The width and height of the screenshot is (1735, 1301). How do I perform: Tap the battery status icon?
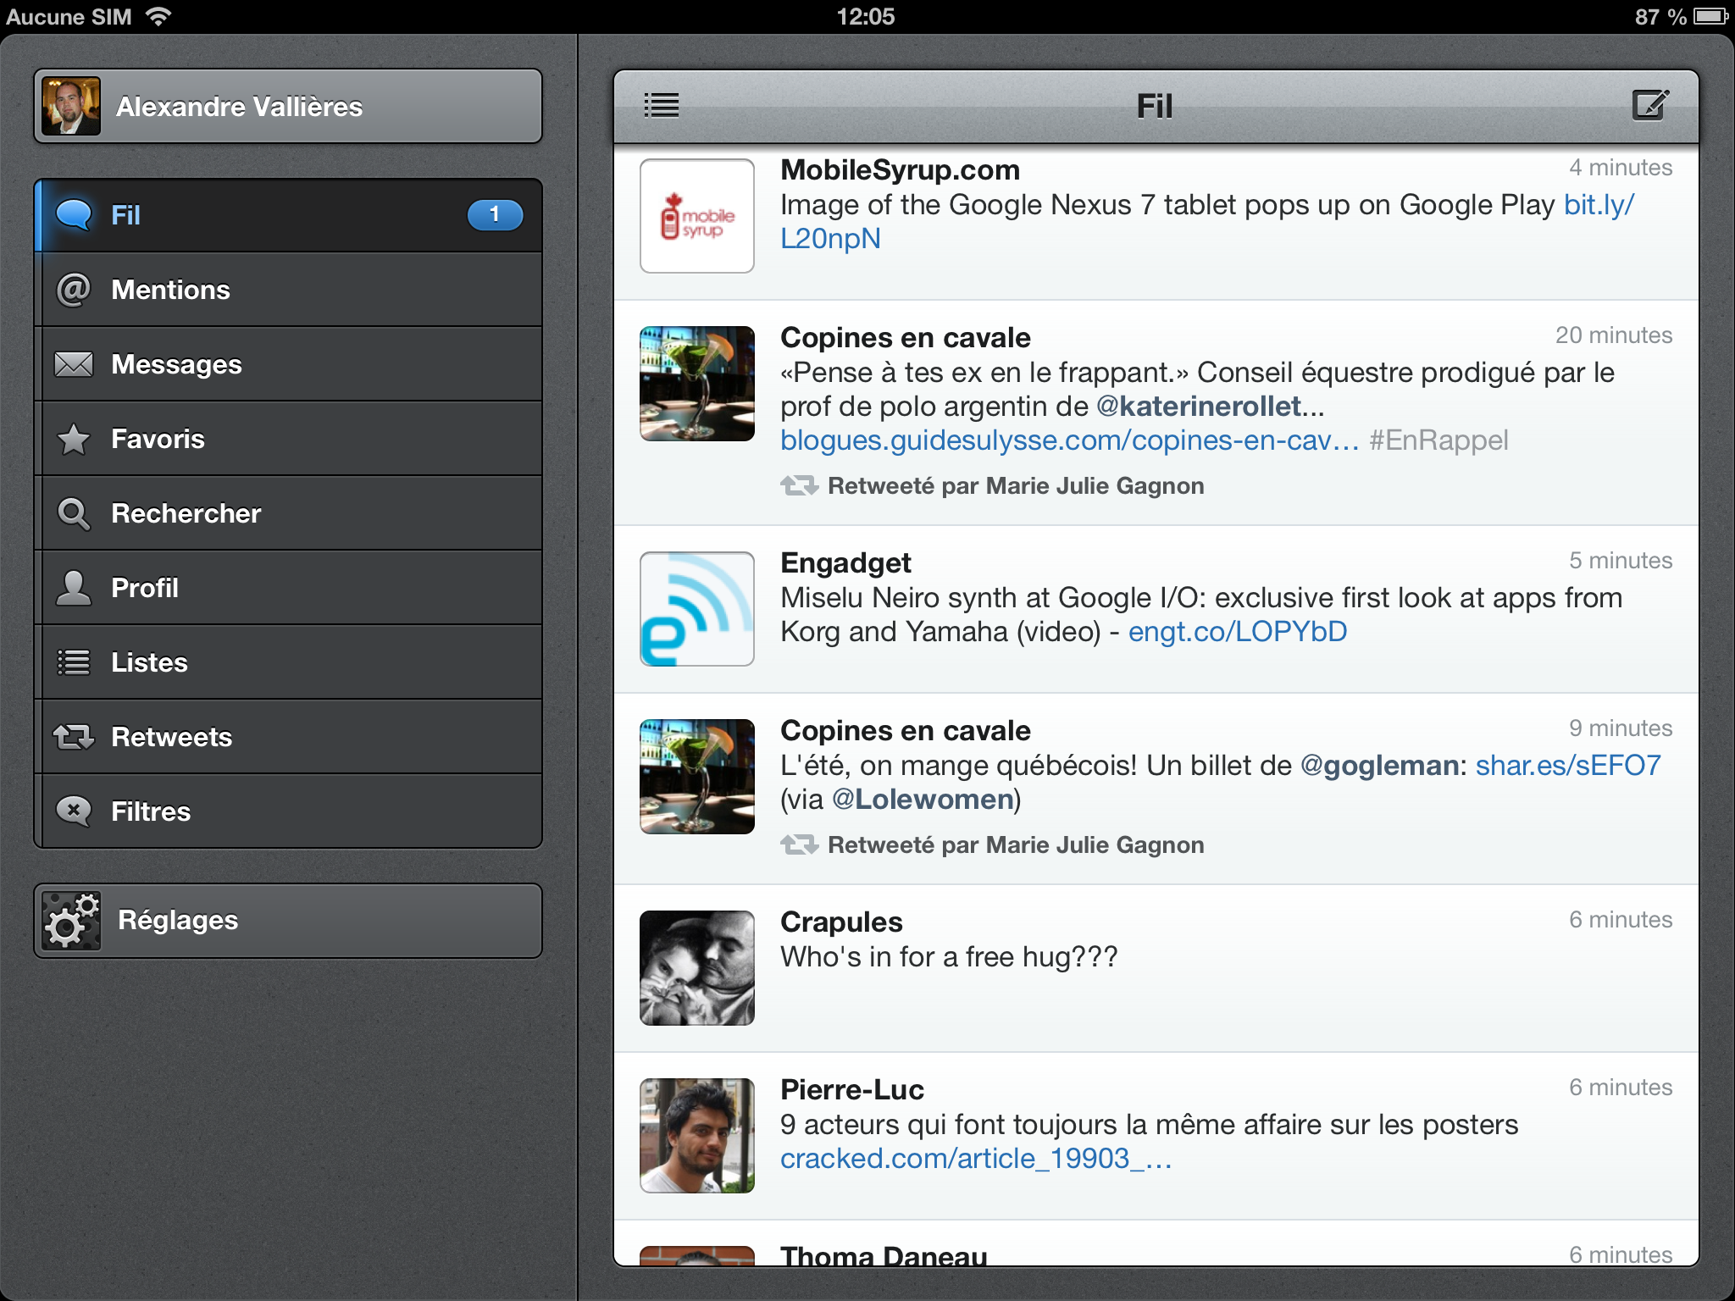coord(1711,16)
